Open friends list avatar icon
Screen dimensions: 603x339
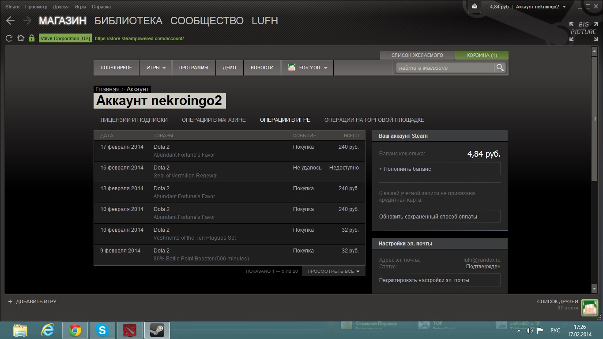[589, 307]
